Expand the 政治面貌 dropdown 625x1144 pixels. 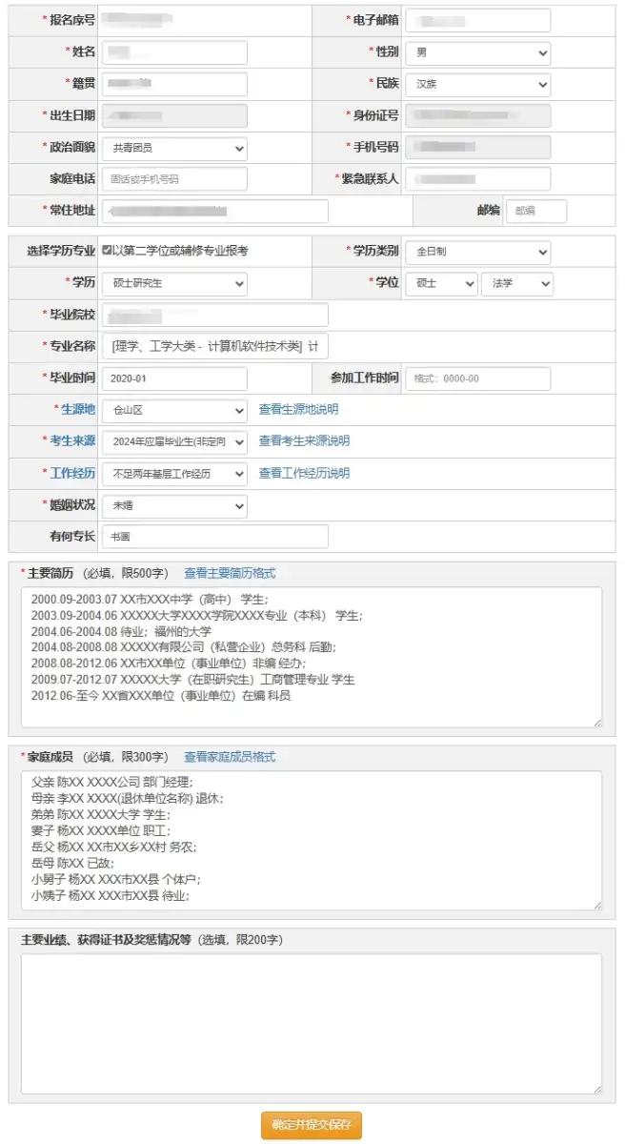click(174, 148)
